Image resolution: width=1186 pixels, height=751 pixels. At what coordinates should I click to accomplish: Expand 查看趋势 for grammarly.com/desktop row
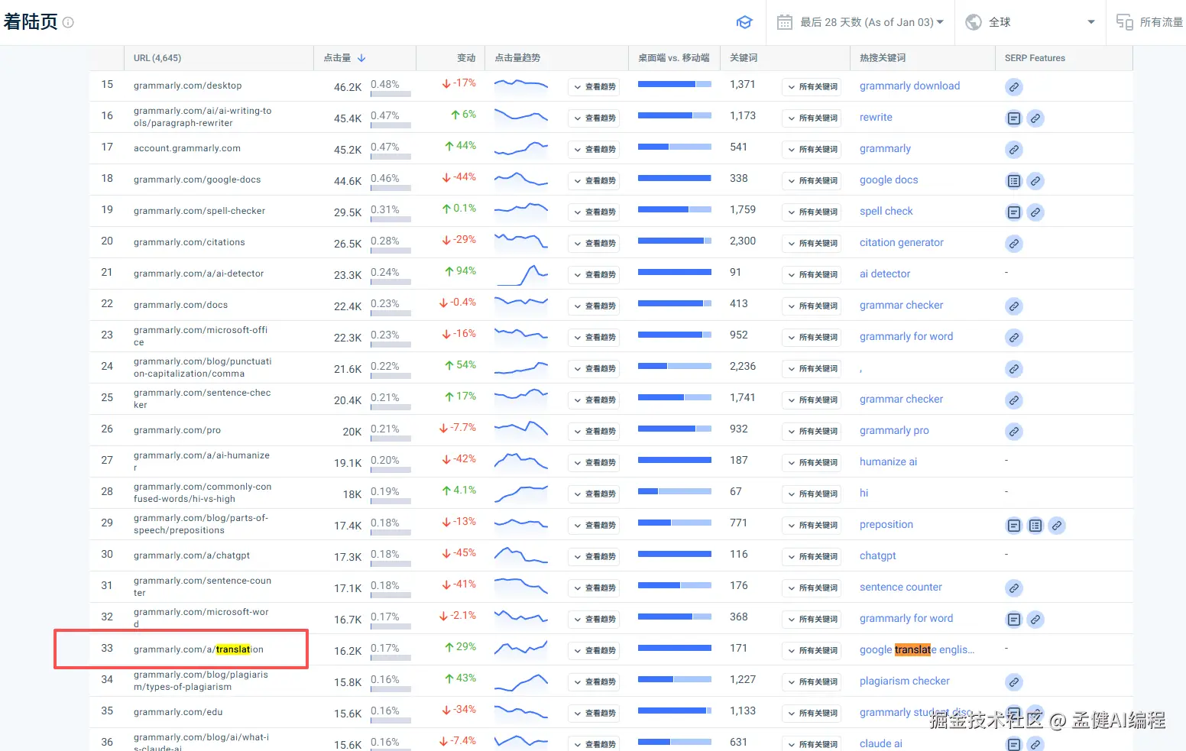(594, 87)
